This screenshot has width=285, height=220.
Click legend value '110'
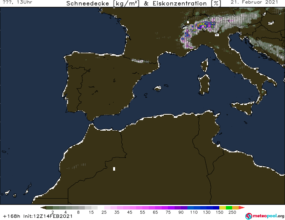(194, 212)
